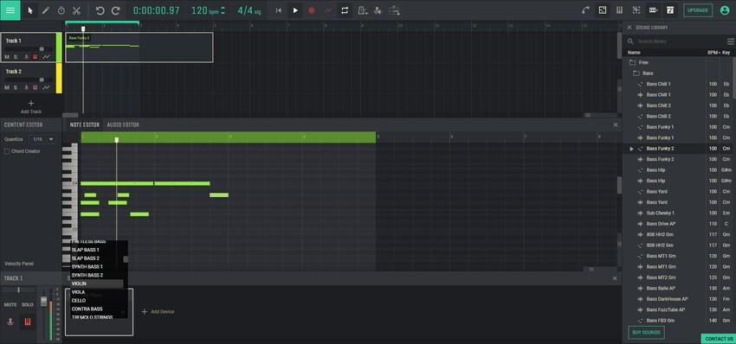736x344 pixels.
Task: Start playback with the Play button
Action: coord(295,10)
